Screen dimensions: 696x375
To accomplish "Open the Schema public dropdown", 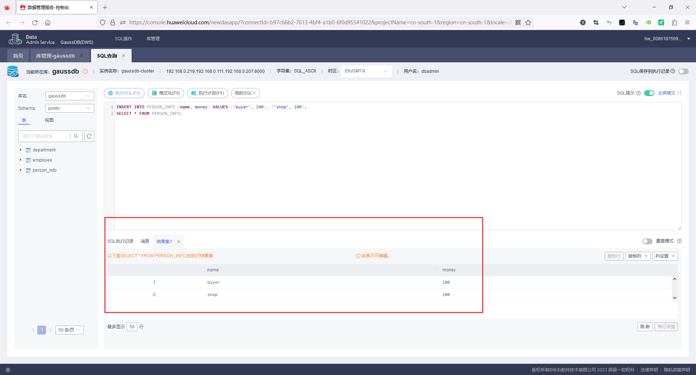I will [70, 108].
